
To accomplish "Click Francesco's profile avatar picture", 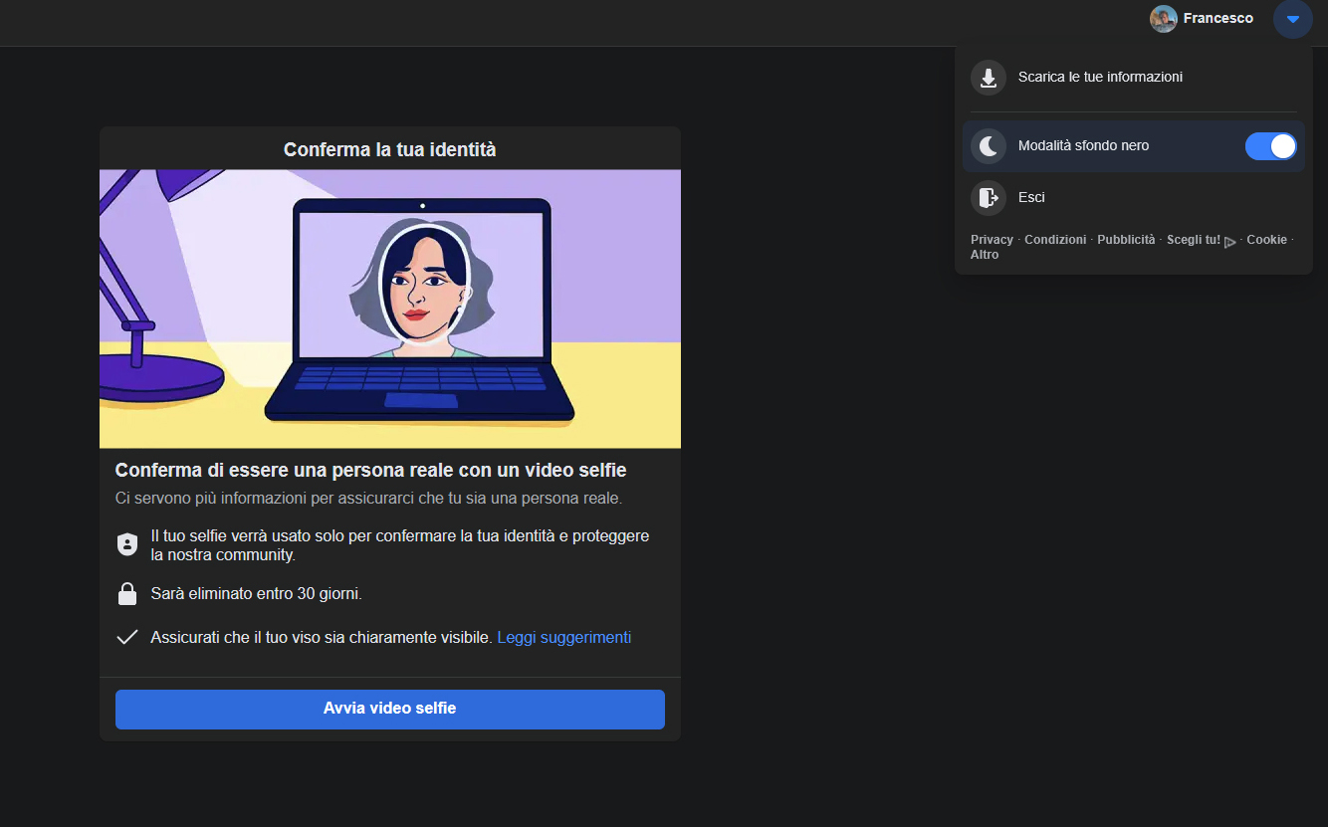I will coord(1163,19).
